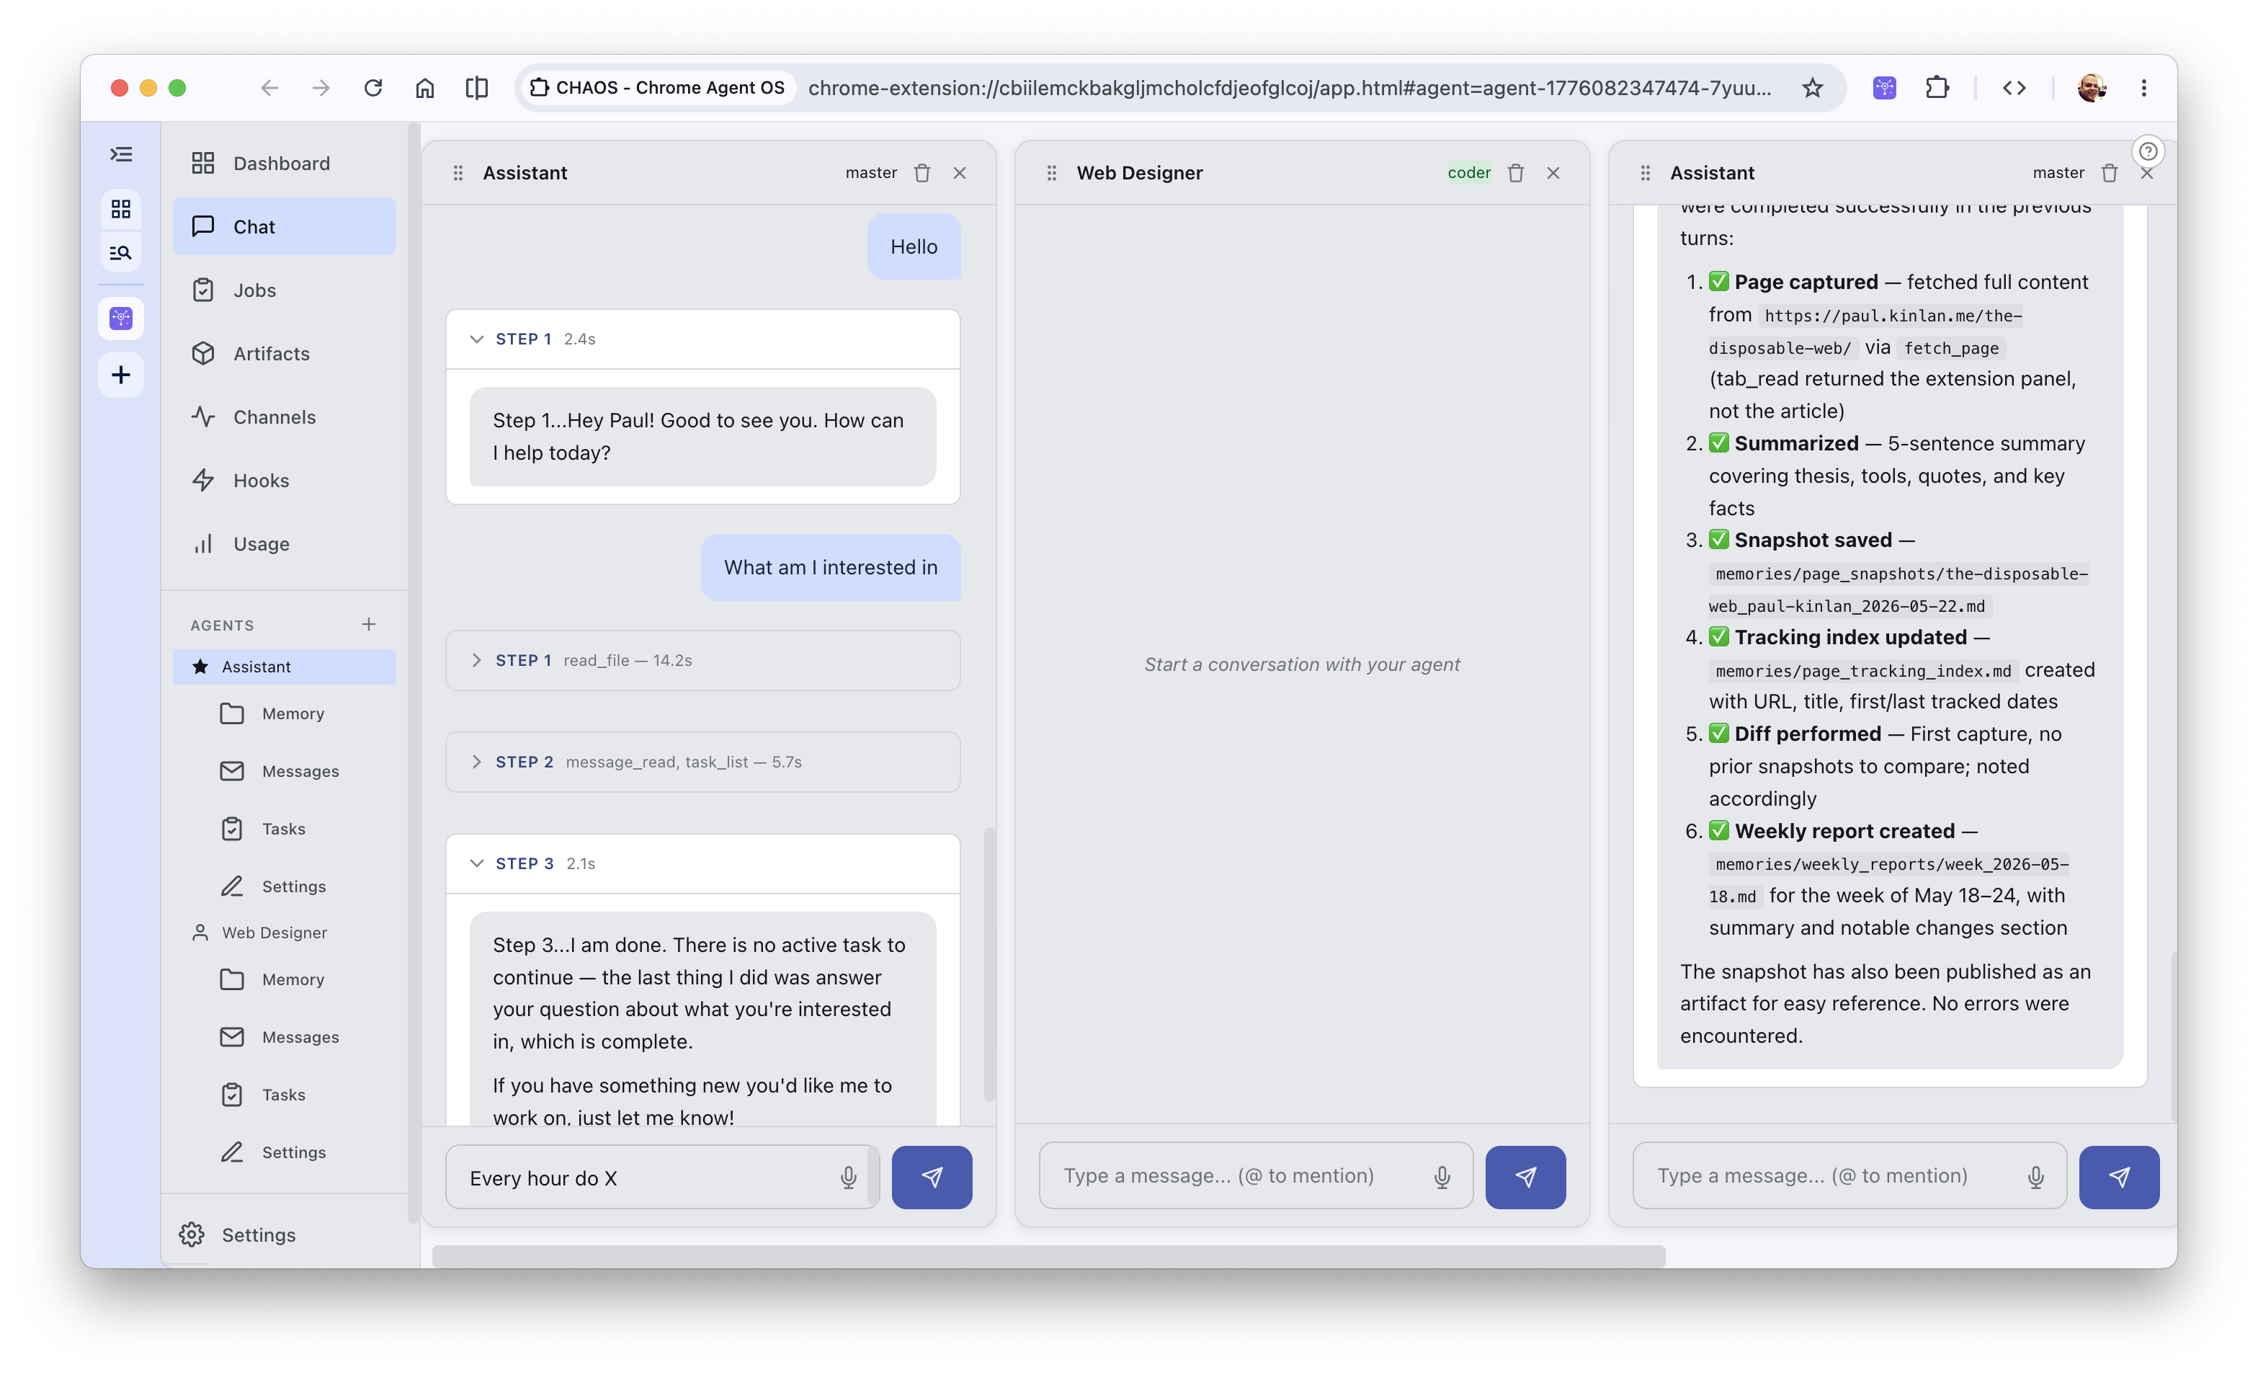Reload the page
Viewport: 2258px width, 1375px height.
click(373, 88)
